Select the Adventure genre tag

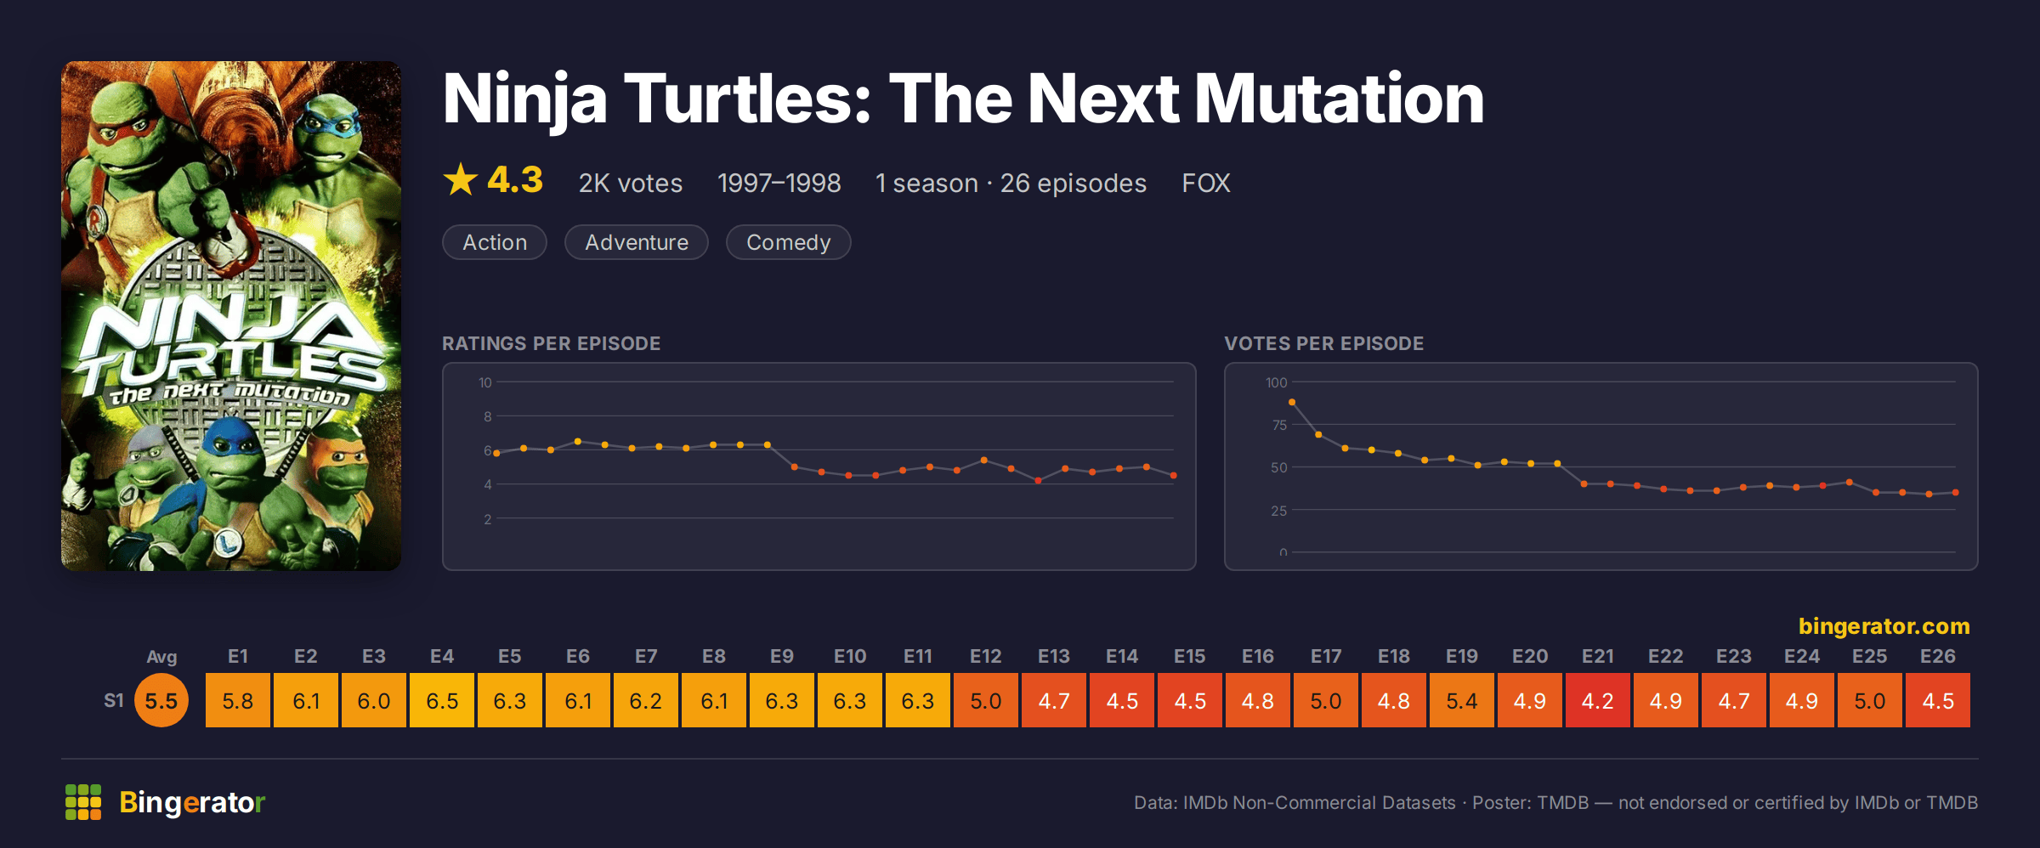tap(637, 242)
